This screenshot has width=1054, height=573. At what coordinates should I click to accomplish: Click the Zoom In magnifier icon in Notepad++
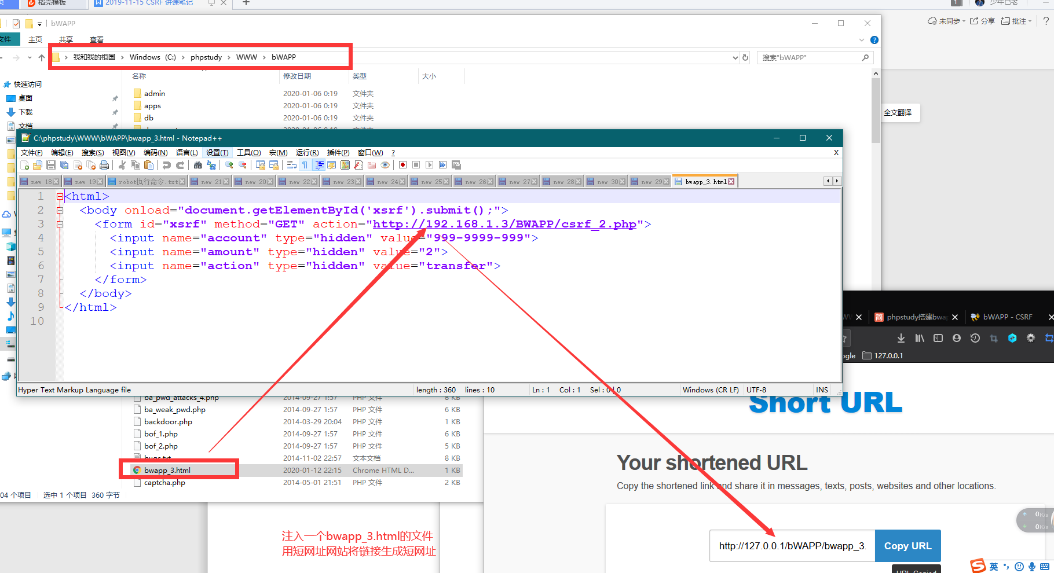coord(229,165)
